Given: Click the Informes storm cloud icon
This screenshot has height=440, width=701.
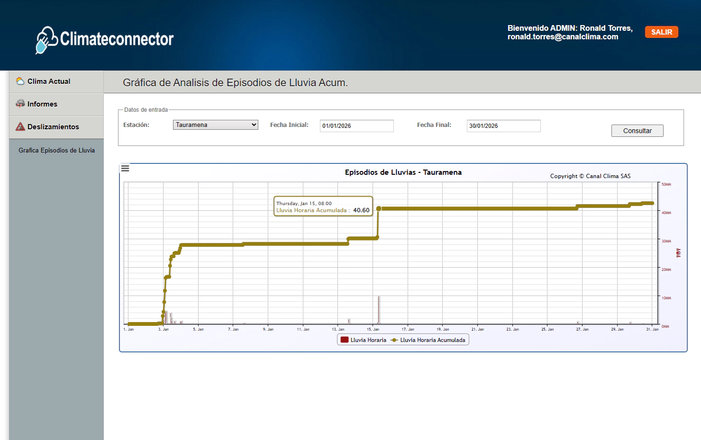Looking at the screenshot, I should tap(20, 104).
